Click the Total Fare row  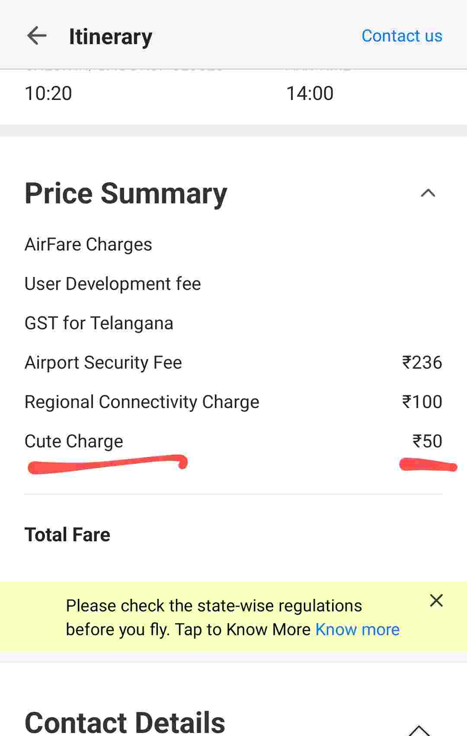tap(67, 535)
